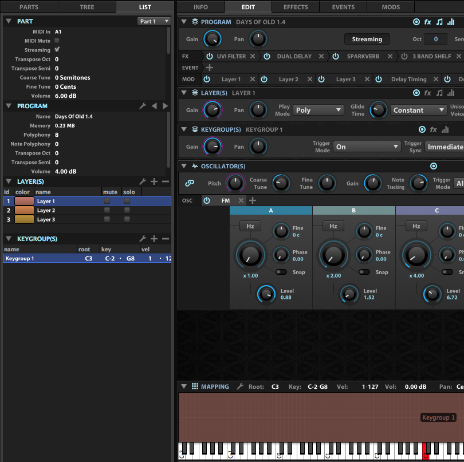Switch to EVENTS tab
This screenshot has width=464, height=462.
[343, 7]
